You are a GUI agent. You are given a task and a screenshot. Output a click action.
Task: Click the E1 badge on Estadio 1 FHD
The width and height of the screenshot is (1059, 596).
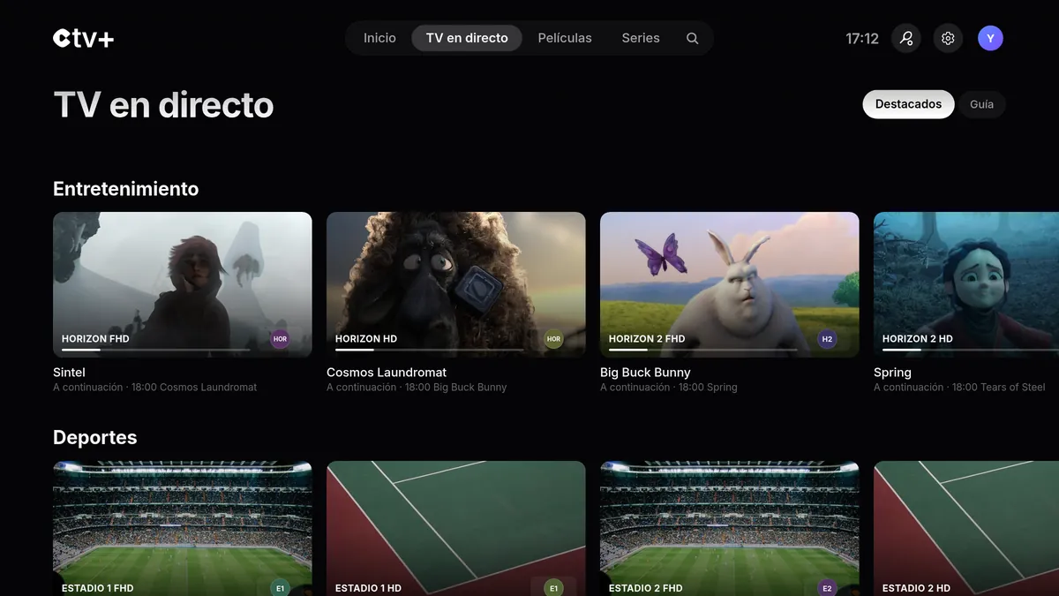pos(280,588)
